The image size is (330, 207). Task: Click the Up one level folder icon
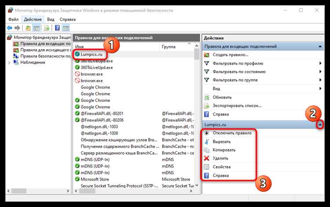click(28, 28)
